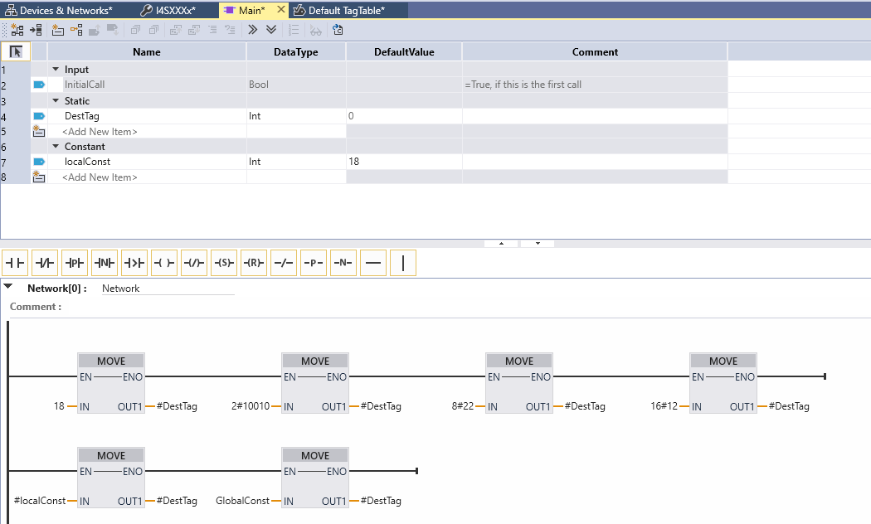
Task: Insert a Reset (R) coil
Action: 254,264
